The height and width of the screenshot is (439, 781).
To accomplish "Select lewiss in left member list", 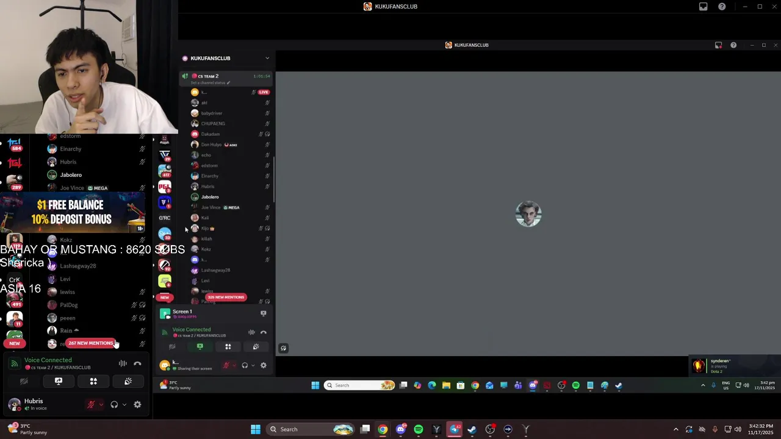I will point(67,292).
